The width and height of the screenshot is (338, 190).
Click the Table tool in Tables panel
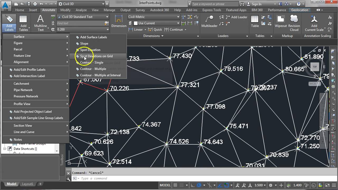[255, 21]
